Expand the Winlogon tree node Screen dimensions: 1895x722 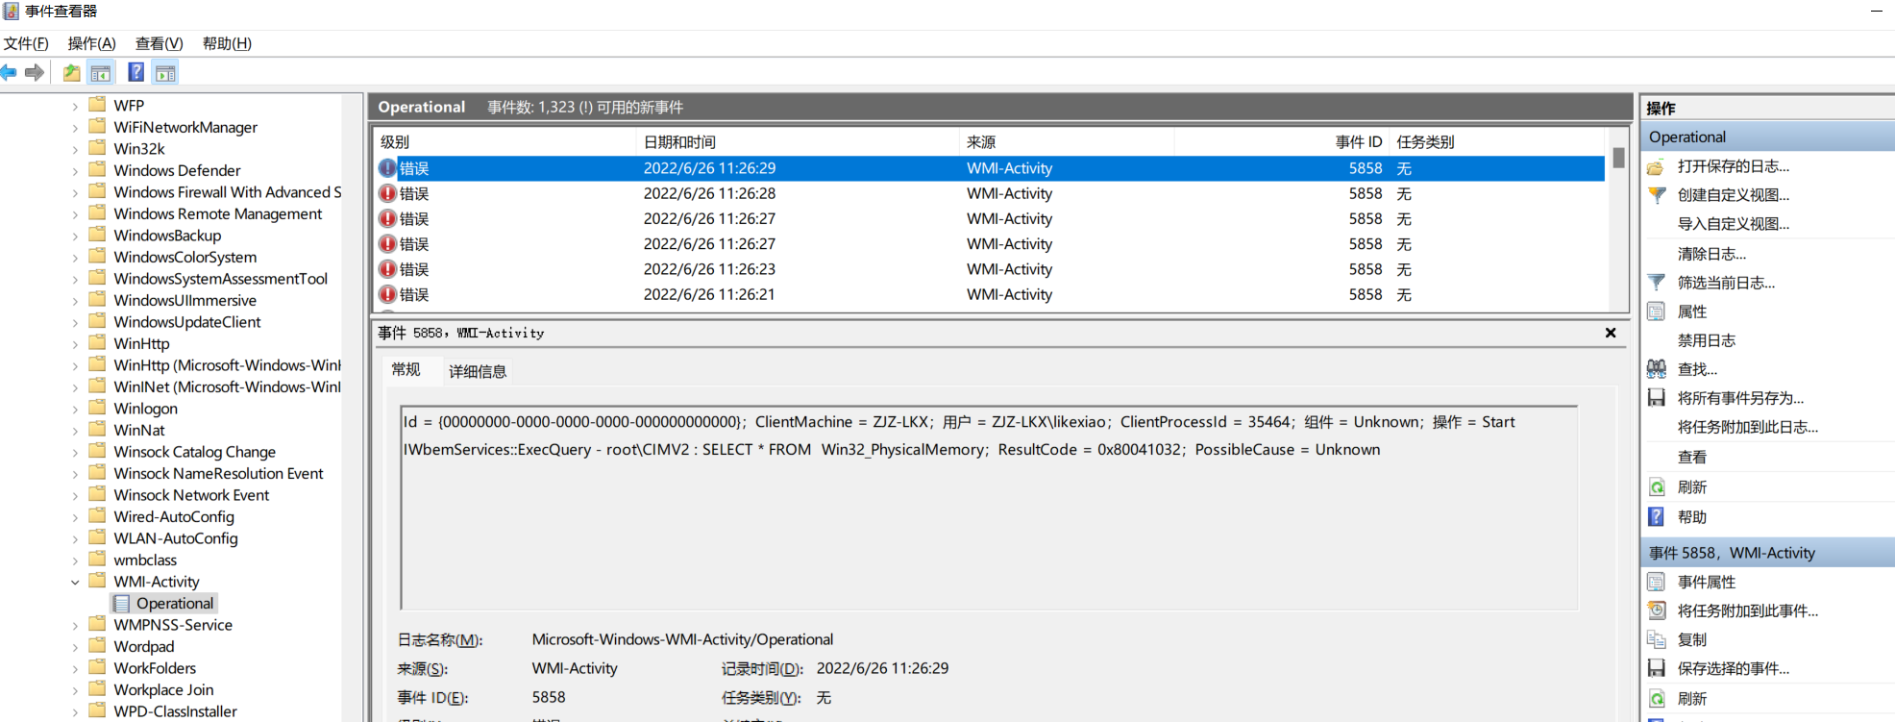75,410
